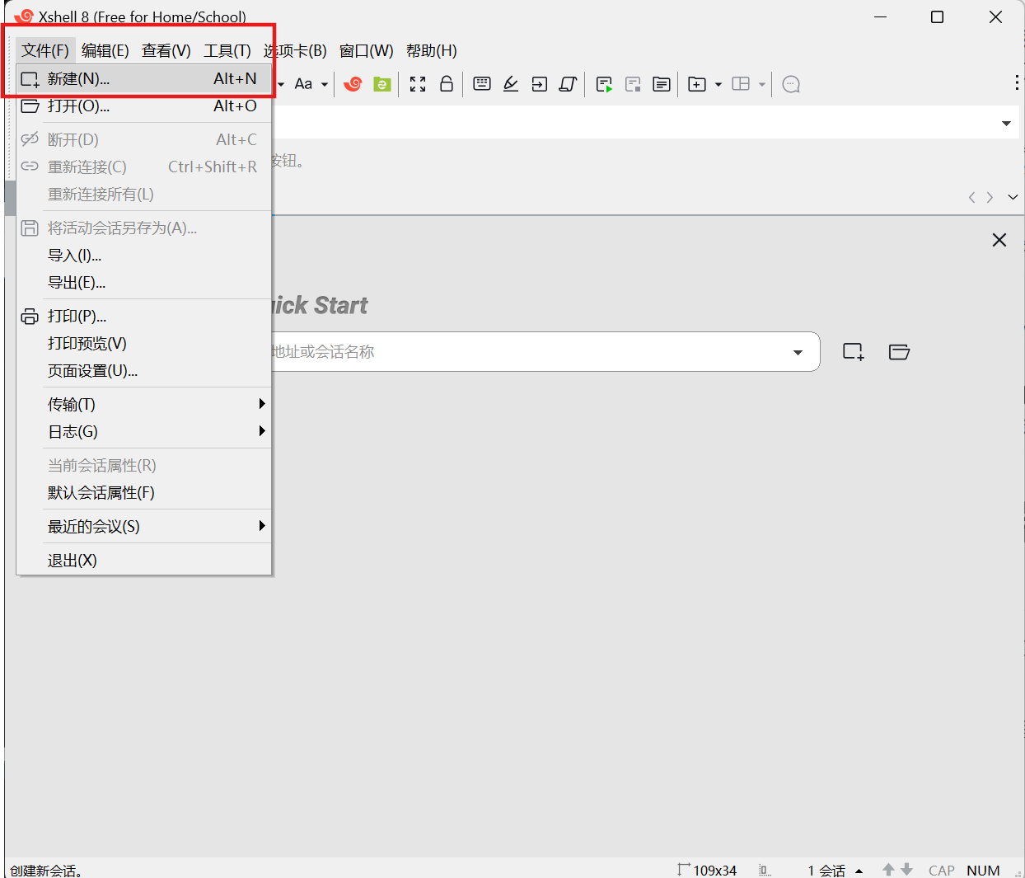Click the 1 会话 session count status
Screen dimensions: 1025x878
(826, 871)
